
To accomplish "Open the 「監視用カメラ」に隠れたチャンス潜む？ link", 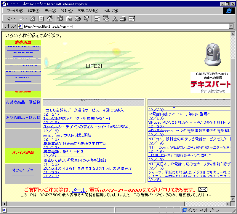I will click(x=180, y=156).
